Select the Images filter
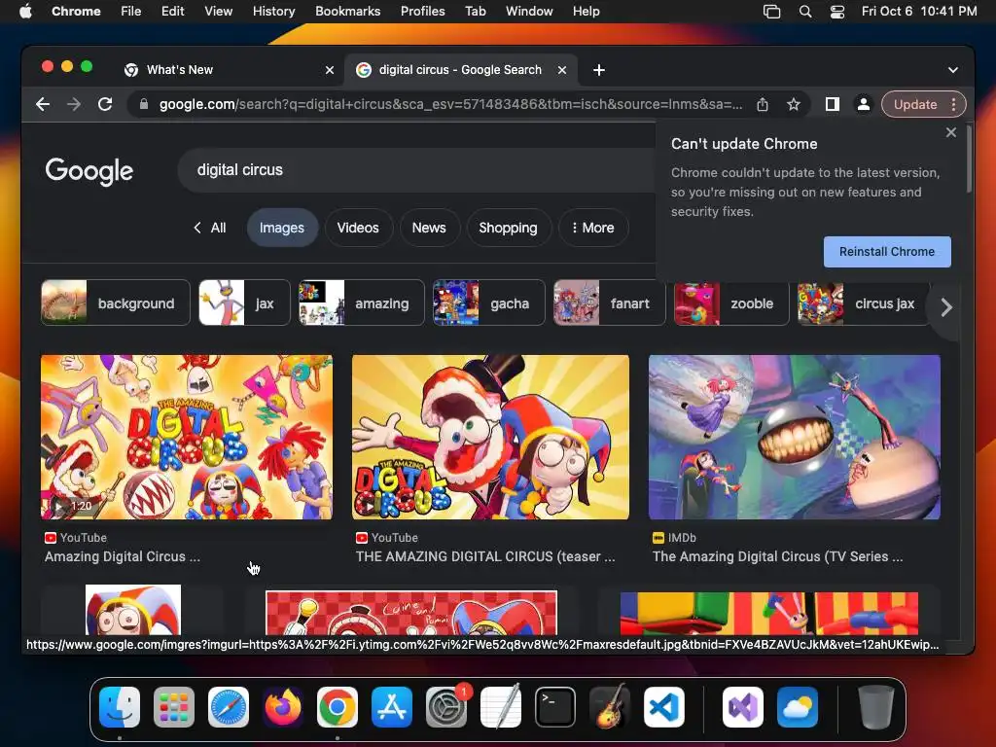The height and width of the screenshot is (747, 996). point(281,228)
